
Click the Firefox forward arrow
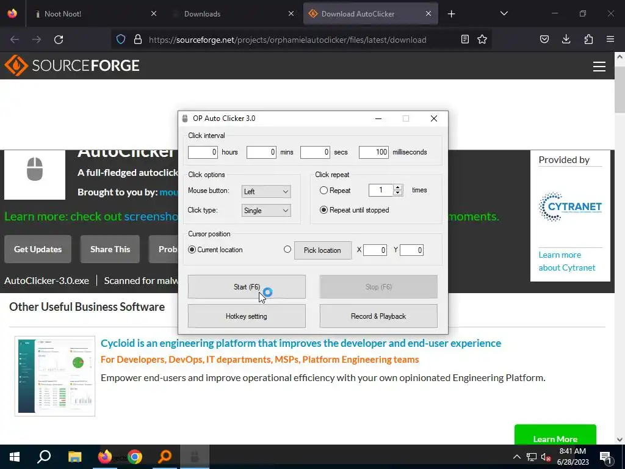36,40
